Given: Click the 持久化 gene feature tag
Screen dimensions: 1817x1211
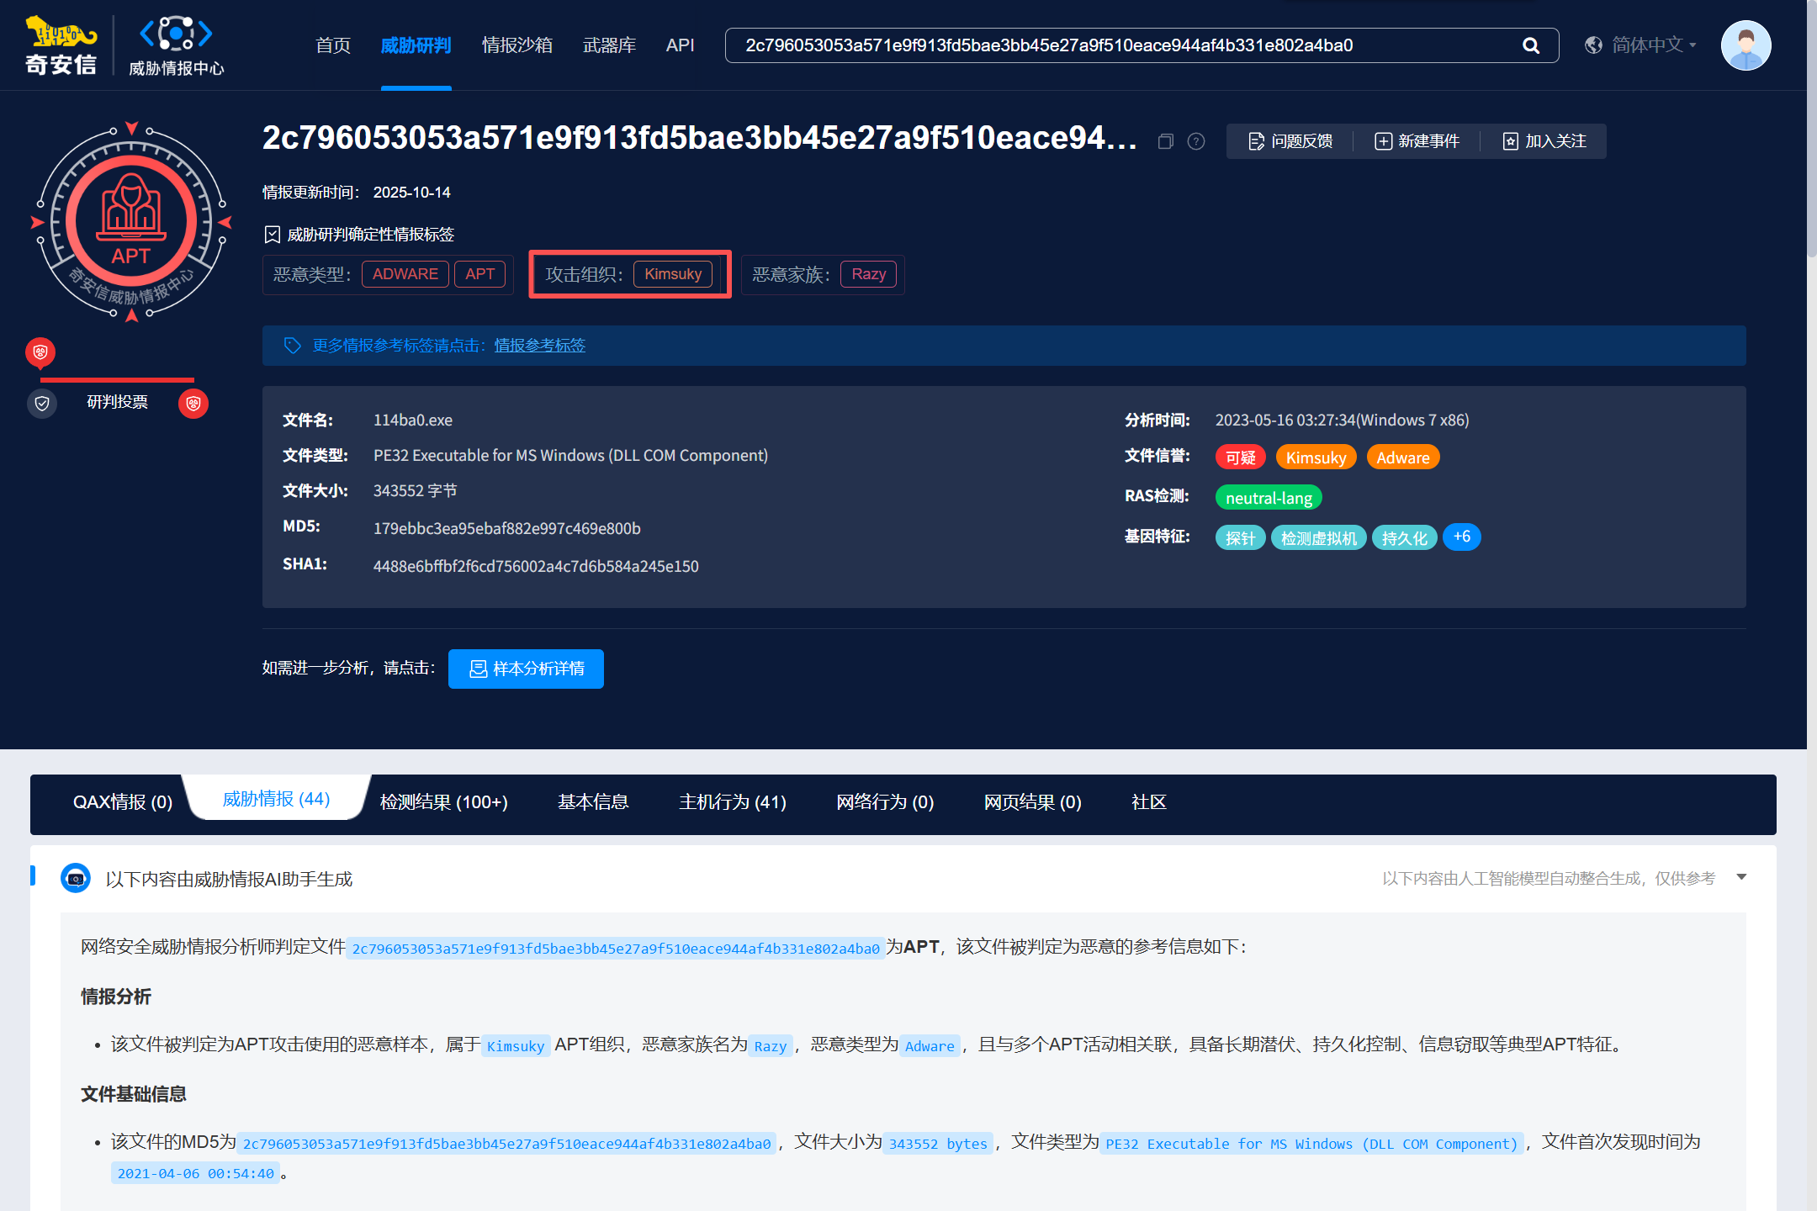Looking at the screenshot, I should (1405, 538).
